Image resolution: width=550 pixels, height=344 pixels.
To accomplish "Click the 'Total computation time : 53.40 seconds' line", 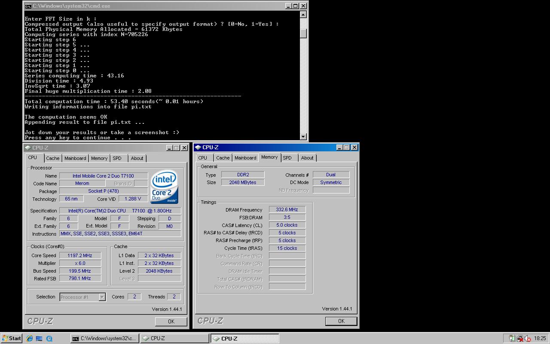I will click(114, 101).
